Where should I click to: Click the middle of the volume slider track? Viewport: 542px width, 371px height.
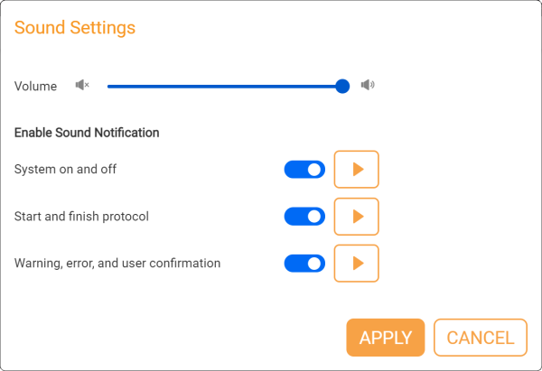[225, 86]
